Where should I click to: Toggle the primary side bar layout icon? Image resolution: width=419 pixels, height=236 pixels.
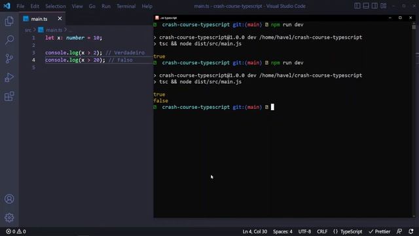[x=357, y=6]
